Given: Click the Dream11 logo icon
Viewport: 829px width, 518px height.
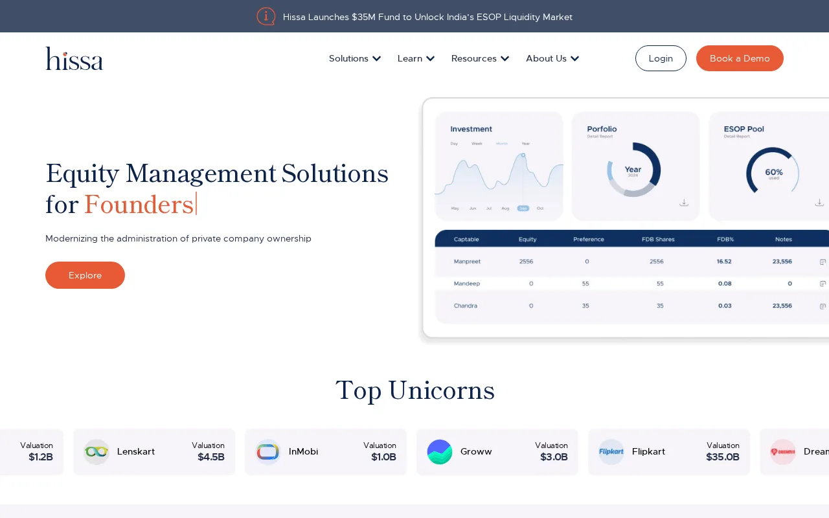Looking at the screenshot, I should (x=782, y=452).
